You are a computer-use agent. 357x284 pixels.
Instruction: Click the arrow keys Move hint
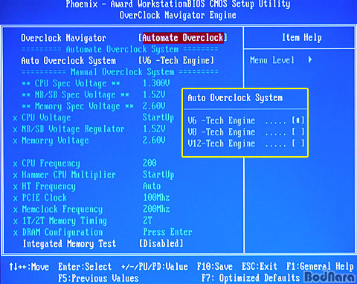pyautogui.click(x=29, y=267)
